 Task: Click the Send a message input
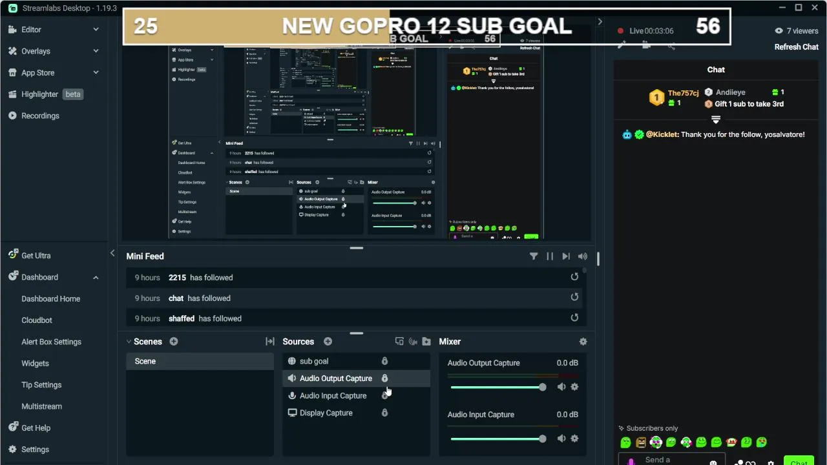coord(672,460)
